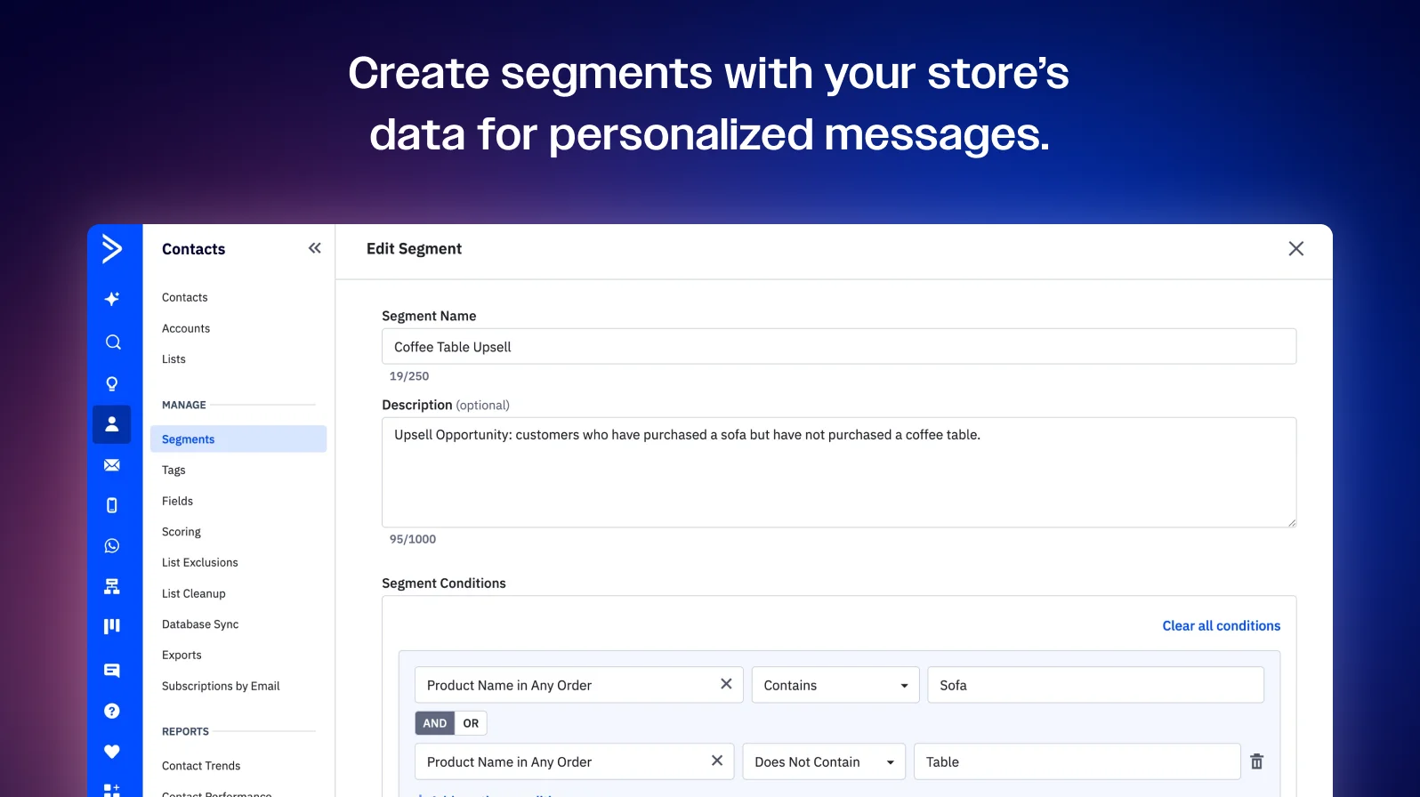Select the Contacts person icon in sidebar
The image size is (1420, 797).
112,424
